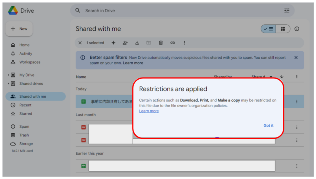316x179 pixels.
Task: Click Learn more in restrictions dialog
Action: tap(149, 111)
